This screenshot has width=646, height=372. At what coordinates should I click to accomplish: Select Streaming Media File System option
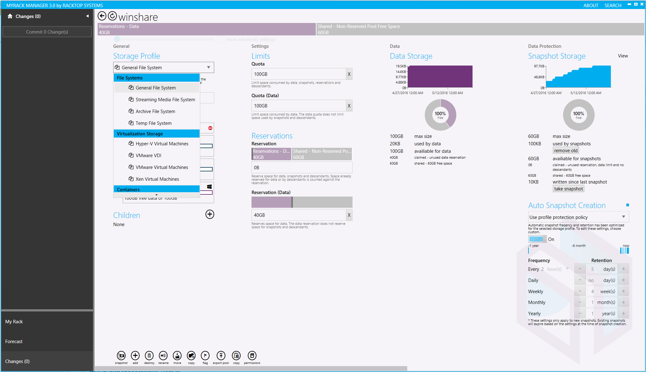click(x=165, y=100)
